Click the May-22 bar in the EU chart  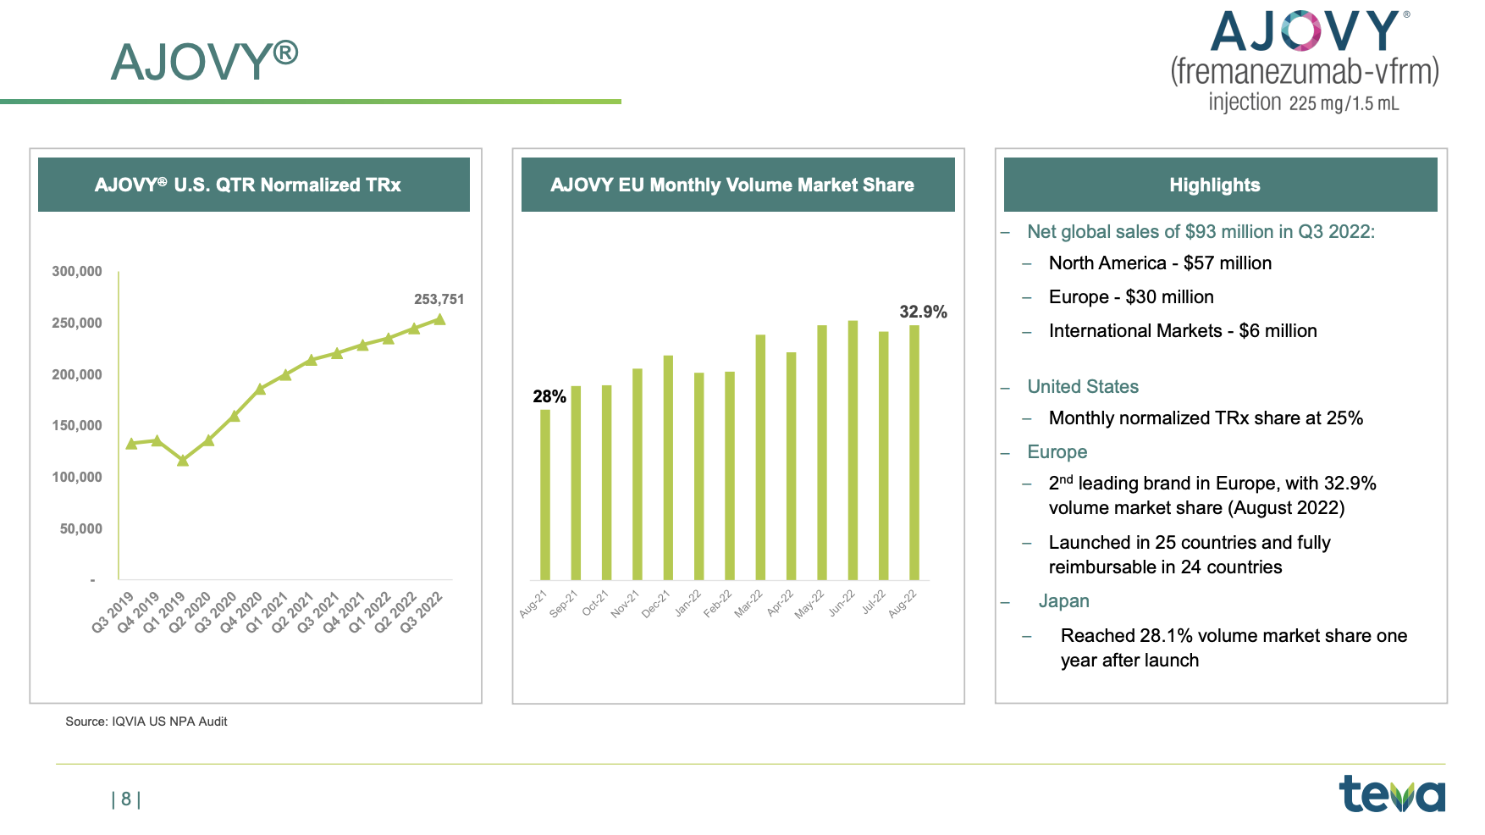point(822,452)
